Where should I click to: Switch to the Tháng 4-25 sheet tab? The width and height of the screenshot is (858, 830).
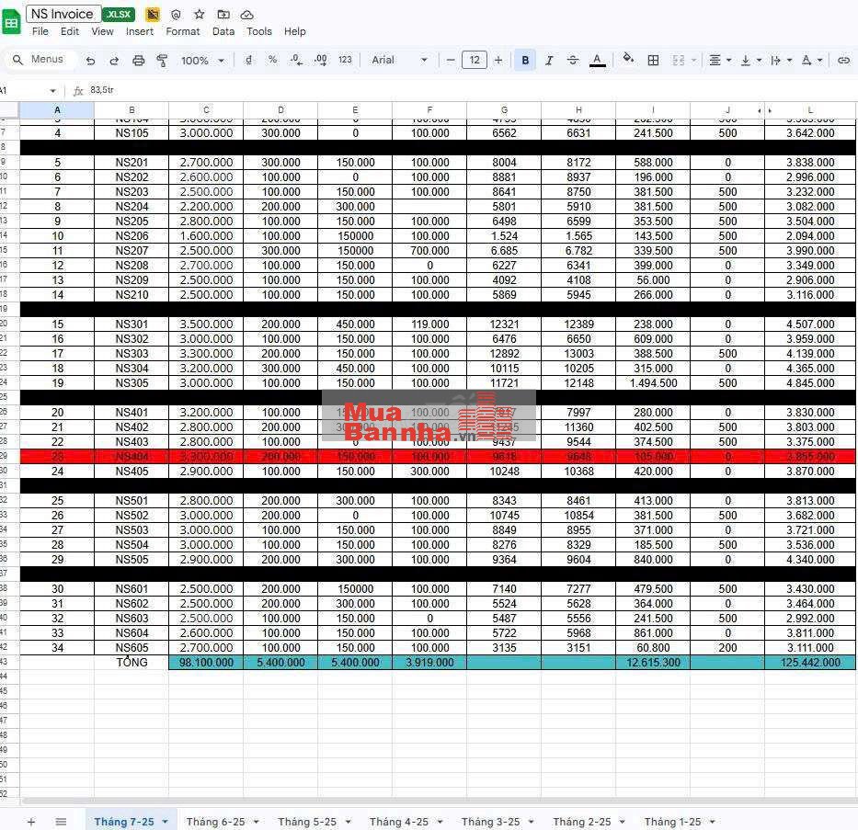click(398, 822)
